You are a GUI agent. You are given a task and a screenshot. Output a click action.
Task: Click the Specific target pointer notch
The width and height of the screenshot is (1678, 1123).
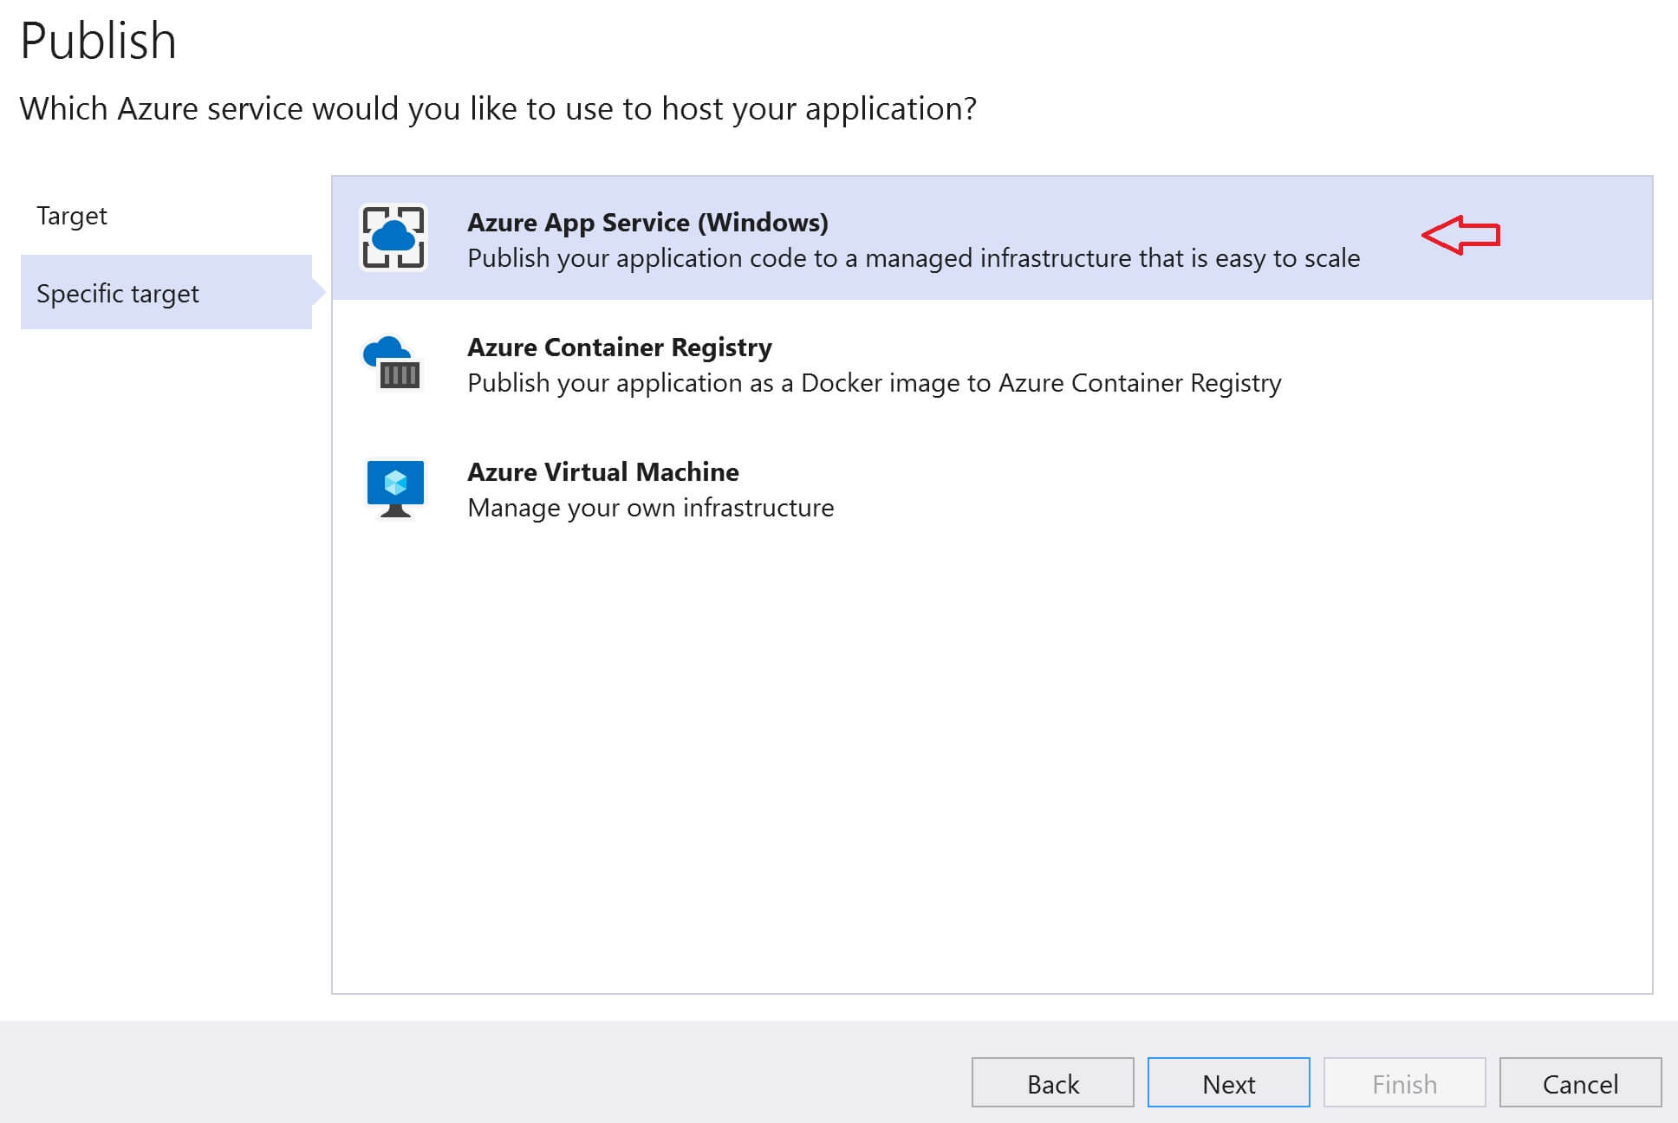coord(318,292)
